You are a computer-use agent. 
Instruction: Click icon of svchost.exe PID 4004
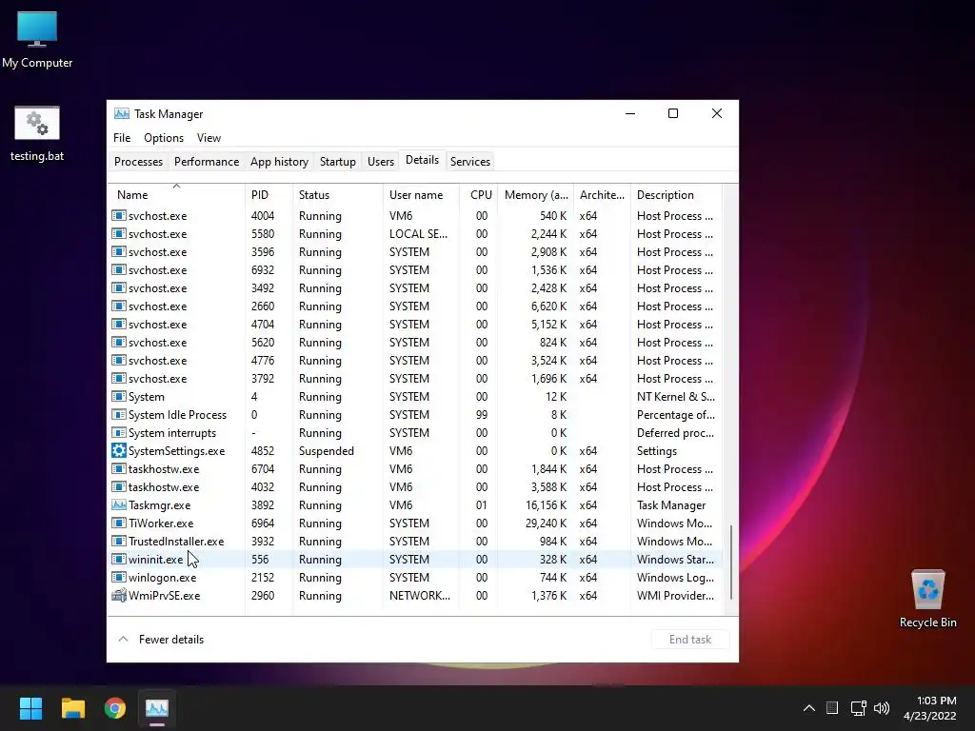(x=119, y=216)
